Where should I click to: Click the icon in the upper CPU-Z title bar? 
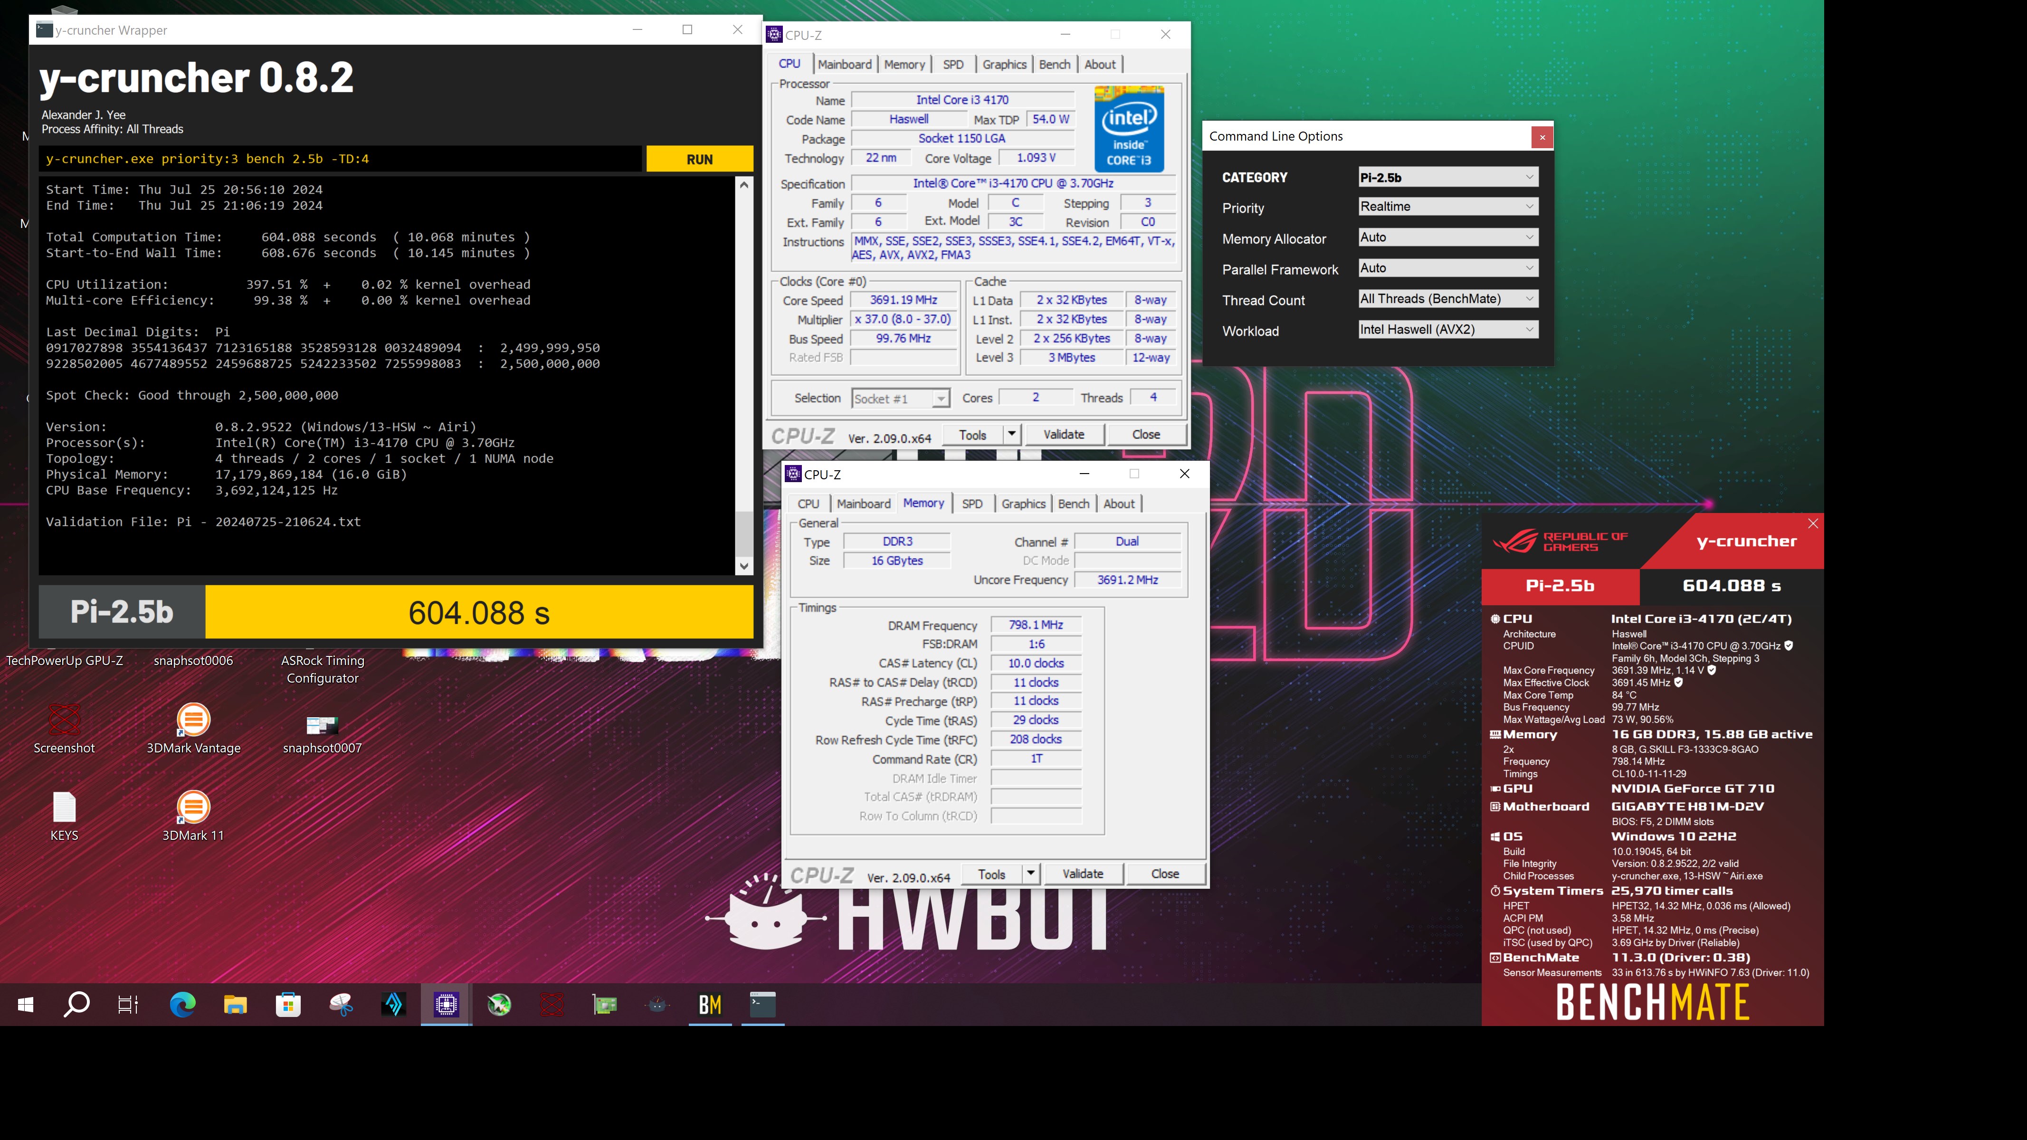(x=774, y=35)
